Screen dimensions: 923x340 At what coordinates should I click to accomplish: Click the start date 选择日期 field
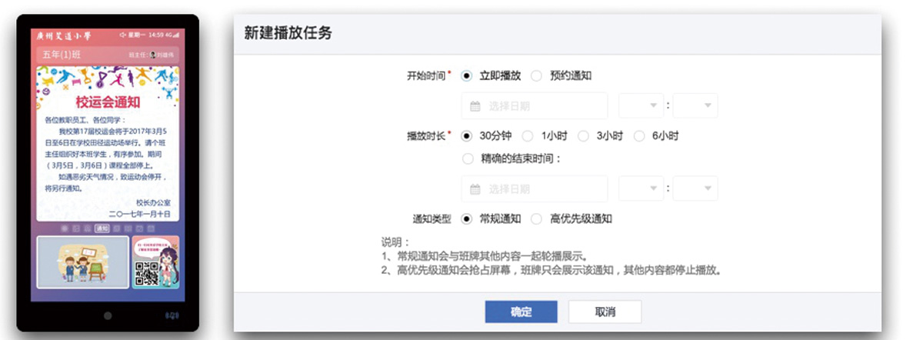coord(535,106)
